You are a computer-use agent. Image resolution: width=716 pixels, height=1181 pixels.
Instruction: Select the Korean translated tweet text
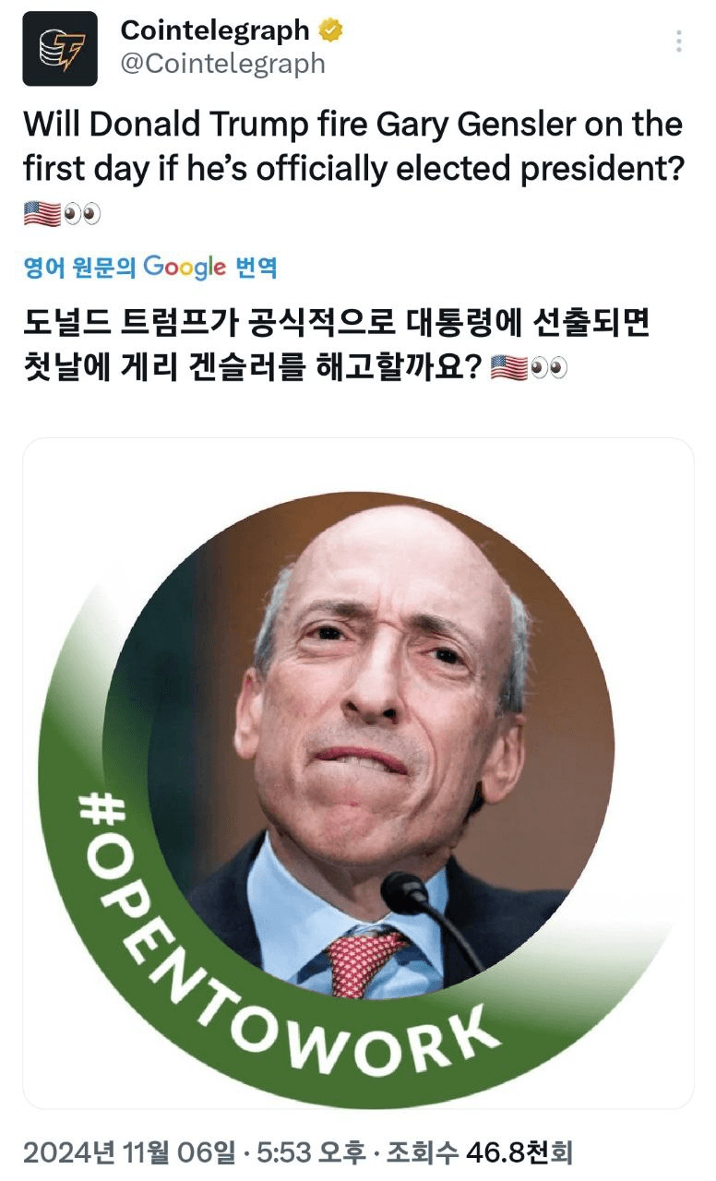click(x=338, y=345)
